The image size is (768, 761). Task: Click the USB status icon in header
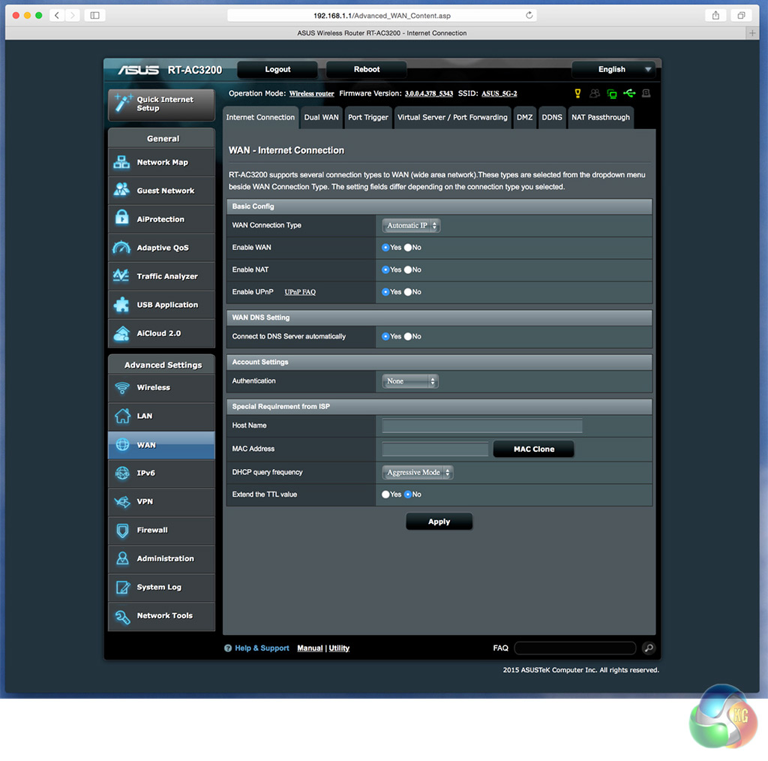click(x=628, y=93)
